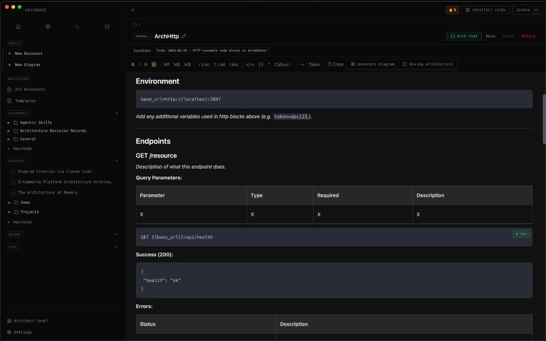This screenshot has width=546, height=341.
Task: Click the Success response JSON block
Action: (334, 280)
